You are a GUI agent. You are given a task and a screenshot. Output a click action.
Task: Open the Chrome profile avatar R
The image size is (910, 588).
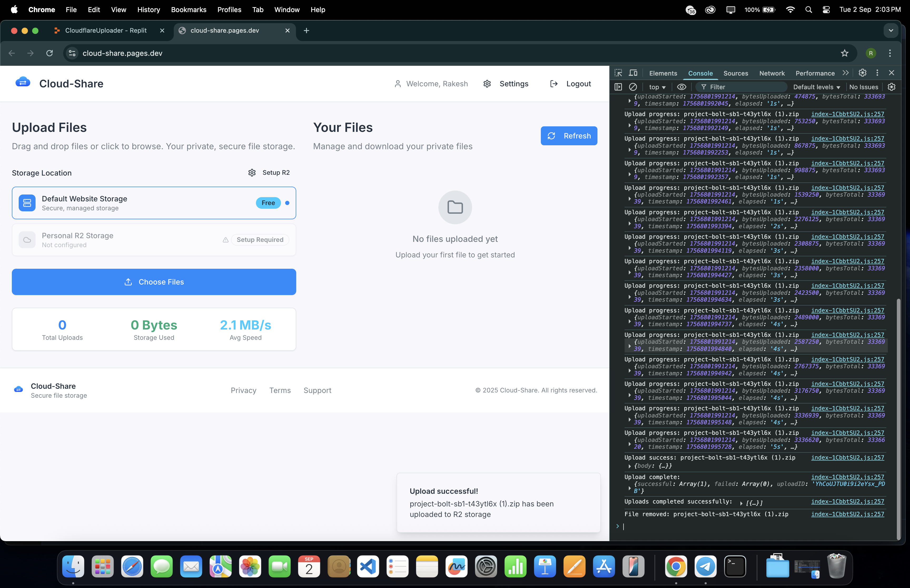pos(871,53)
